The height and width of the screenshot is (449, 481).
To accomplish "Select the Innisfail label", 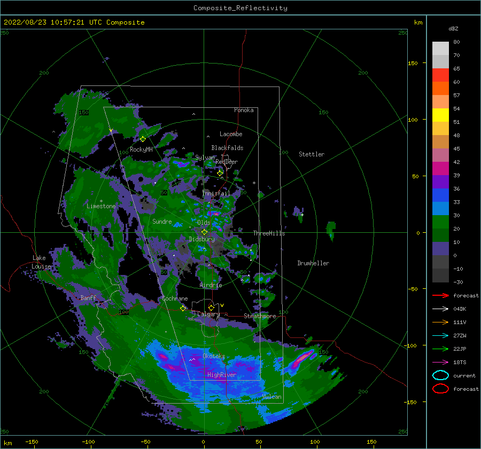I will (216, 193).
